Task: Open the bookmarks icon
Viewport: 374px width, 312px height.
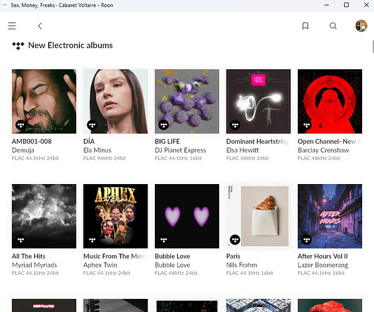Action: click(305, 26)
